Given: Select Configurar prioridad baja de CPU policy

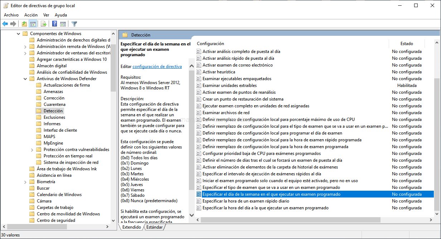Looking at the screenshot, I should (x=261, y=153).
